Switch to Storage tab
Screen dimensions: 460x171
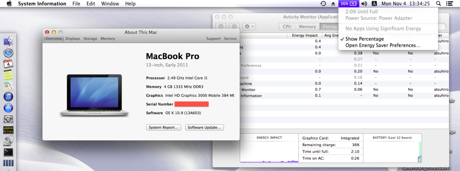click(x=90, y=39)
